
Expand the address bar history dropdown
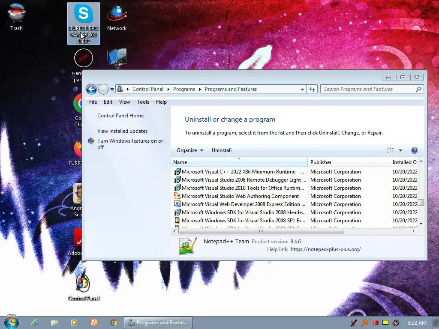(302, 90)
